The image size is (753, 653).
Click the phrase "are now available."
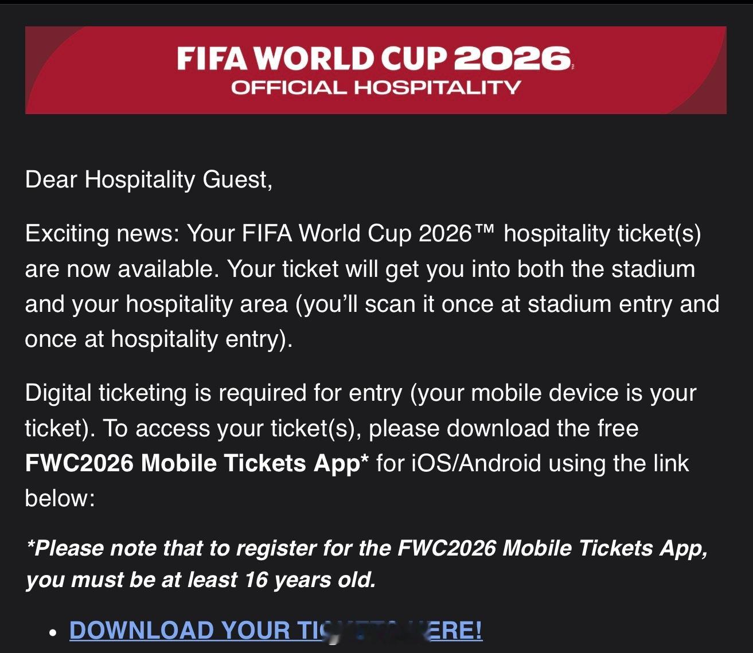point(122,268)
